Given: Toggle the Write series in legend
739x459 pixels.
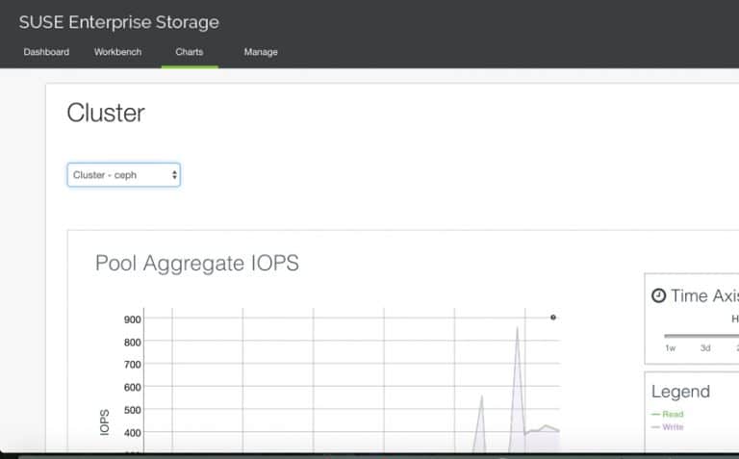Looking at the screenshot, I should tap(673, 427).
